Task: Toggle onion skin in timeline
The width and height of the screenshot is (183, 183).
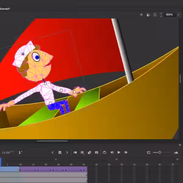Action: pyautogui.click(x=75, y=152)
